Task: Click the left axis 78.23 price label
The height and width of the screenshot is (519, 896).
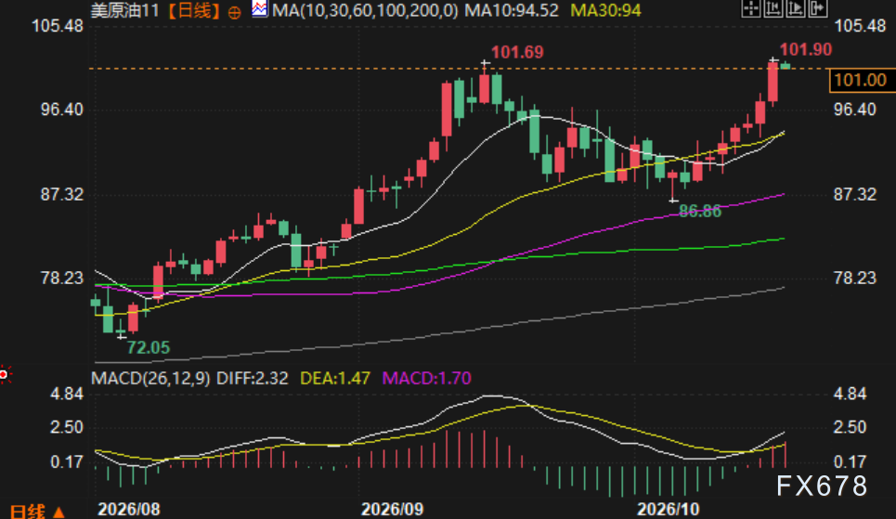Action: 61,278
